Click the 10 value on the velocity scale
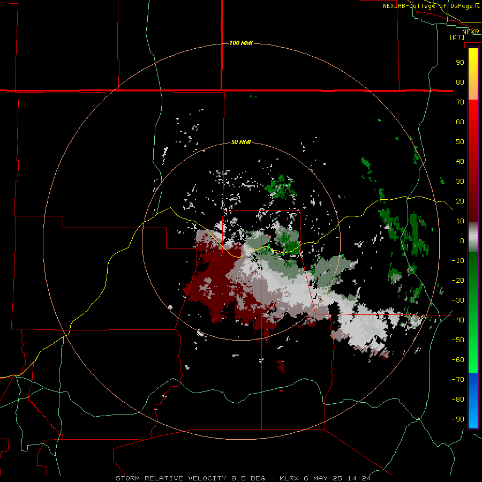482x482 pixels. click(460, 221)
